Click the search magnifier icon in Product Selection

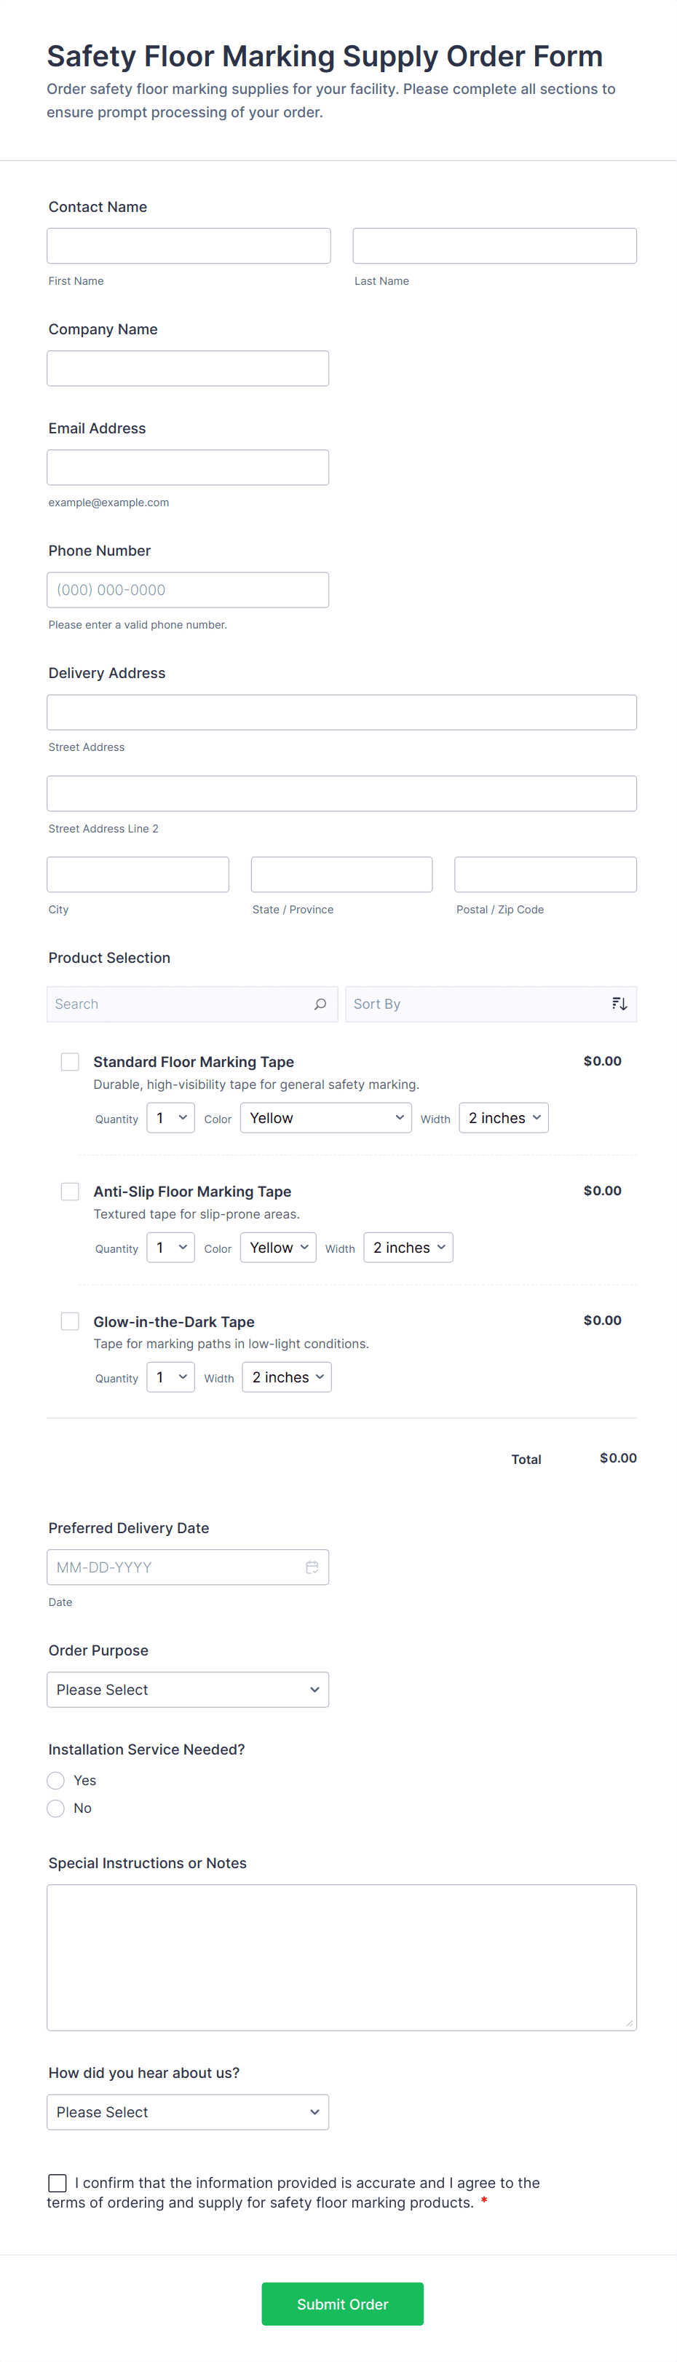pos(320,1004)
